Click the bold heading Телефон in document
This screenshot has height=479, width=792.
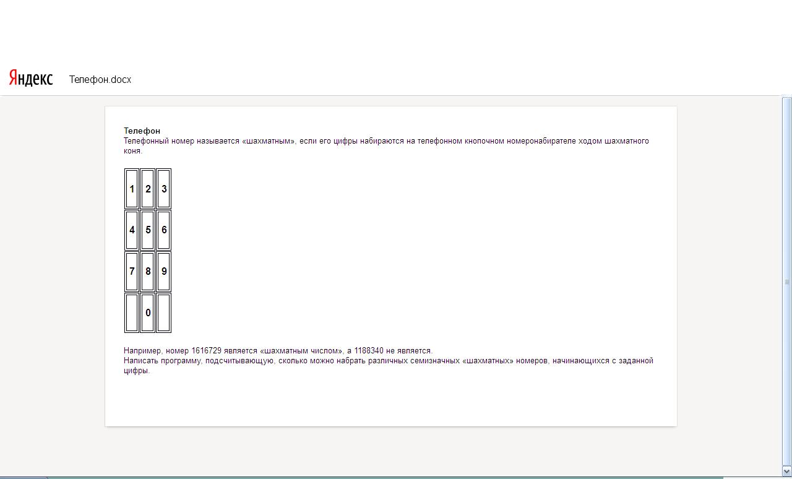(x=142, y=131)
